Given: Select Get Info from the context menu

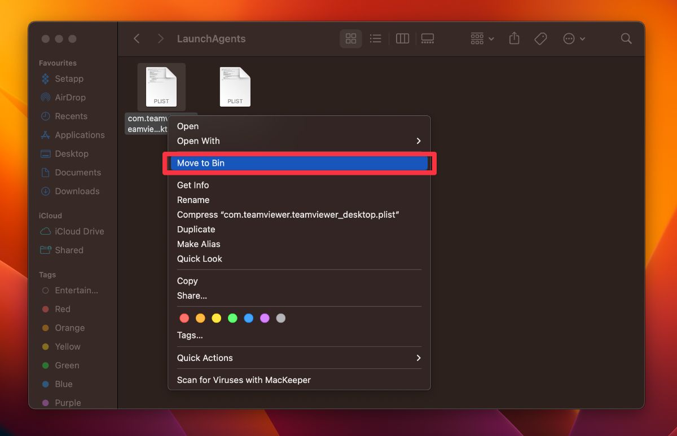Looking at the screenshot, I should 193,185.
